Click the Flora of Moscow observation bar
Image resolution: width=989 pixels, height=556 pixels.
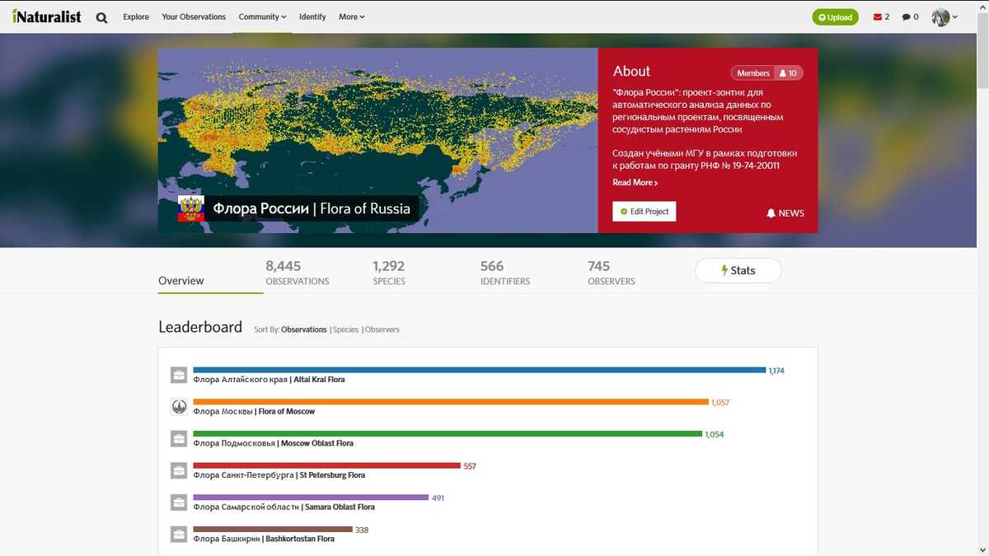449,402
